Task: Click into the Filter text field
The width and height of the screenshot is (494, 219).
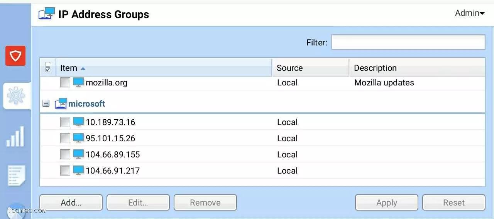Action: pos(408,42)
